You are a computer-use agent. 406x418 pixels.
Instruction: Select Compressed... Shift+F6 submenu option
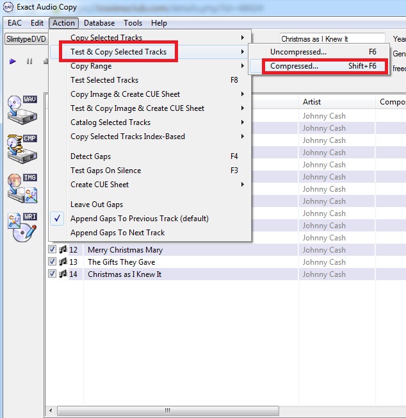[319, 66]
